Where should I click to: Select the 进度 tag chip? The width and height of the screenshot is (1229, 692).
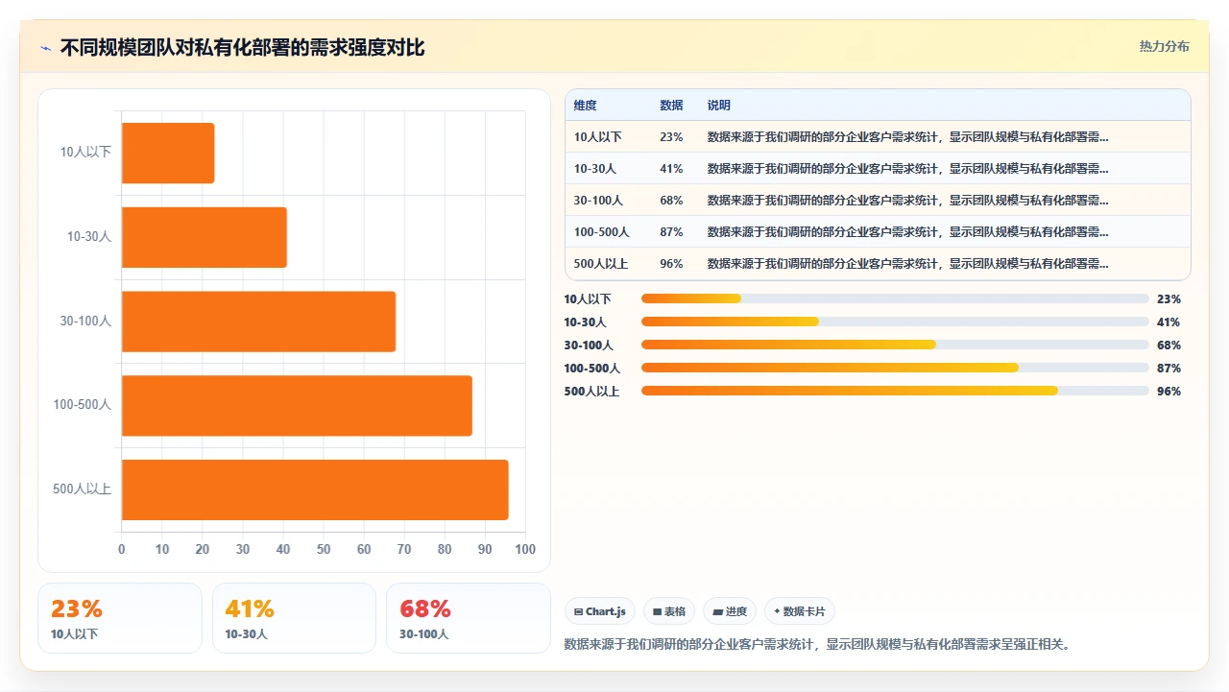point(730,611)
